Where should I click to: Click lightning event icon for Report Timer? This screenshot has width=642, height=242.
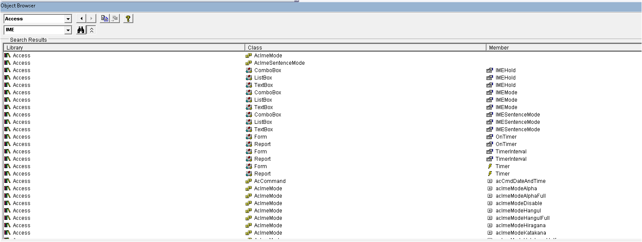[490, 174]
